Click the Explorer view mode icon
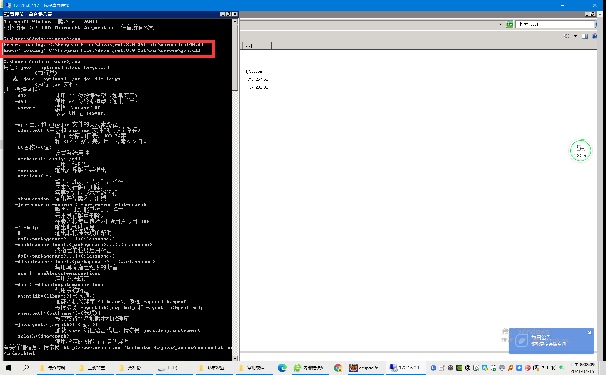Image resolution: width=606 pixels, height=375 pixels. [x=567, y=36]
